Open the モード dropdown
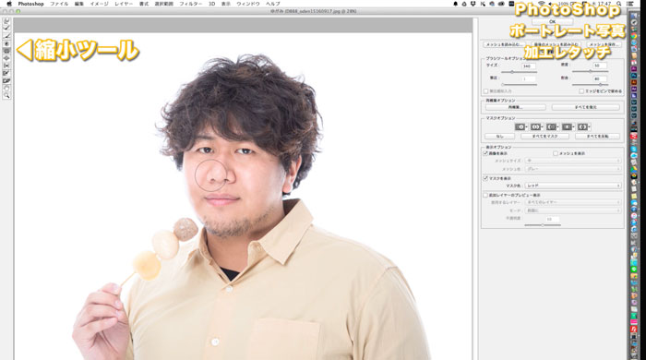Viewport: 646px width, 360px height. click(573, 210)
